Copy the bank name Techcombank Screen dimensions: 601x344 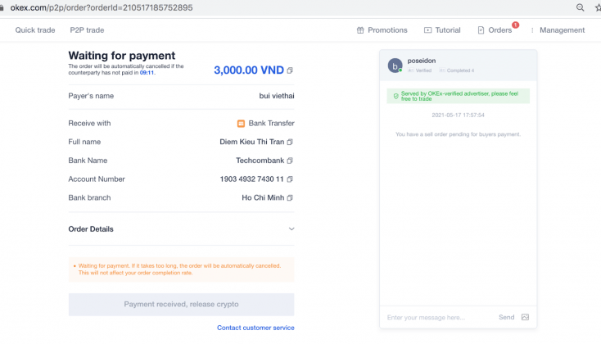pos(290,161)
